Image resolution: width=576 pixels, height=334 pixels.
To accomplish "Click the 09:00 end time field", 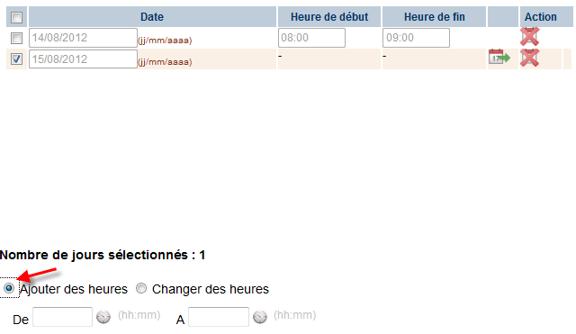I will point(416,38).
